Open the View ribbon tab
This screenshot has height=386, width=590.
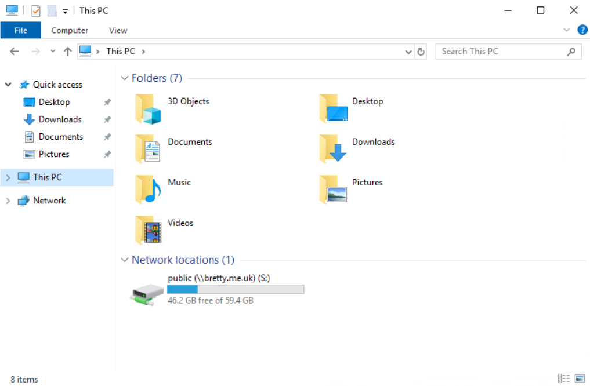point(118,30)
